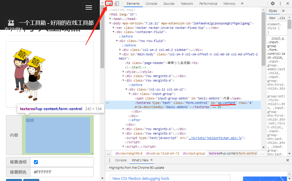Open DevTools settings gear
The height and width of the screenshot is (181, 292).
tap(273, 4)
